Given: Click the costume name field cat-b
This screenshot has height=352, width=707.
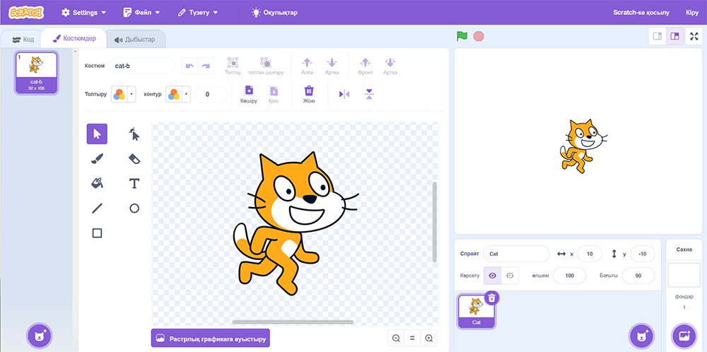Looking at the screenshot, I should (x=141, y=66).
